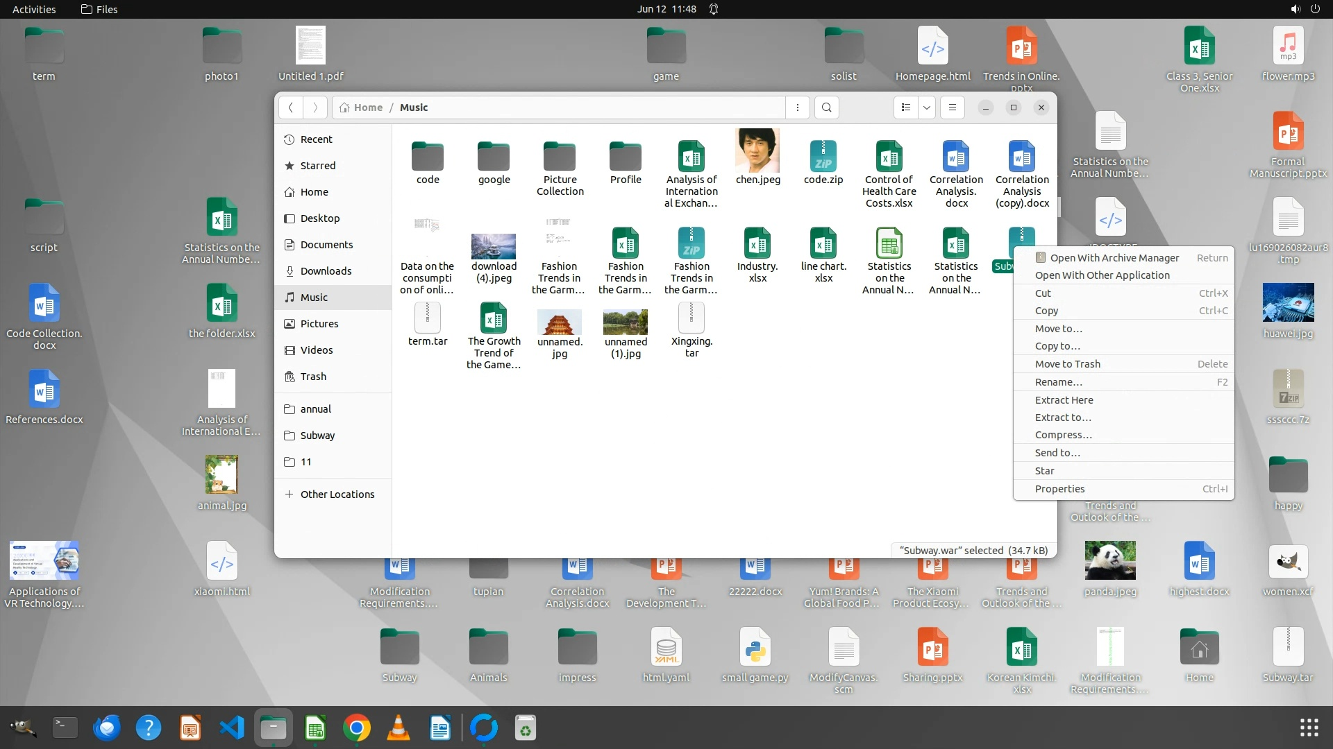Select Rename… in the context menu

point(1058,382)
